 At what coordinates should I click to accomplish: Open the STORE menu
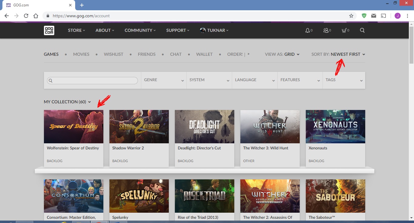76,30
